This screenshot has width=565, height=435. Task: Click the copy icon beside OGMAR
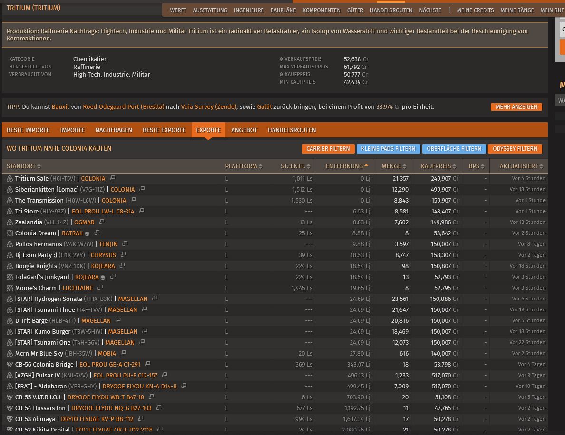[102, 222]
